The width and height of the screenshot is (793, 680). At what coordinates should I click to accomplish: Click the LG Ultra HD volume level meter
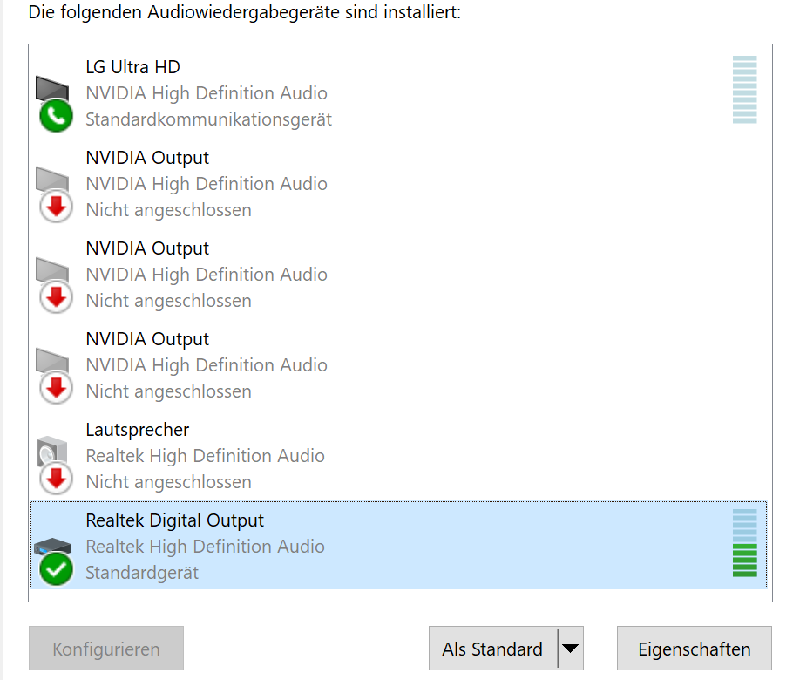[x=745, y=90]
